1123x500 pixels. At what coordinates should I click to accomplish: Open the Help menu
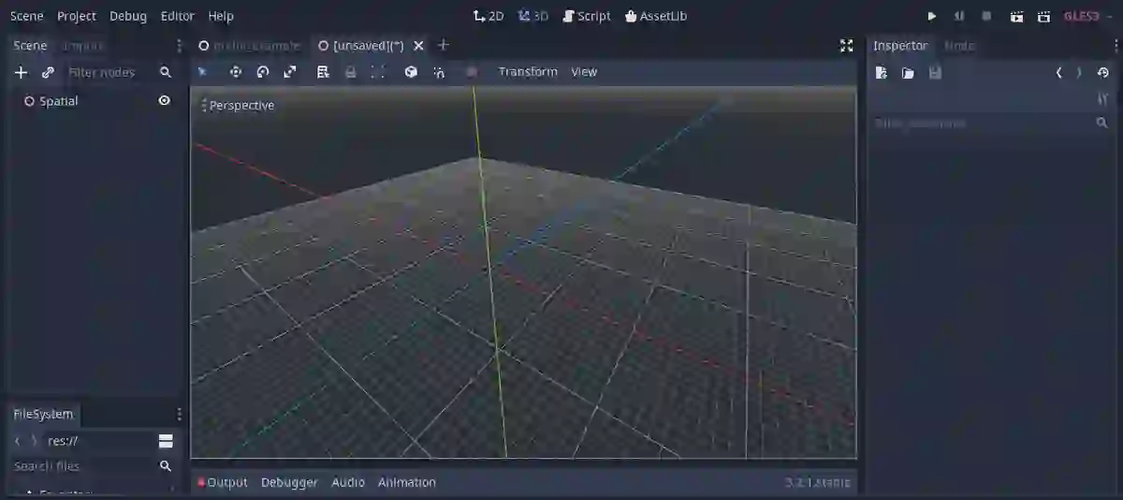point(221,16)
